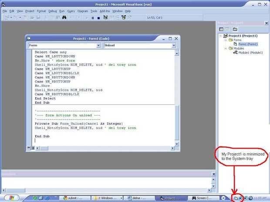Open the Add-Ins menu
The image size is (270, 202).
[x=105, y=11]
